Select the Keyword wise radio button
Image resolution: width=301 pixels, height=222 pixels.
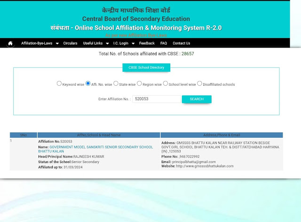pos(59,83)
